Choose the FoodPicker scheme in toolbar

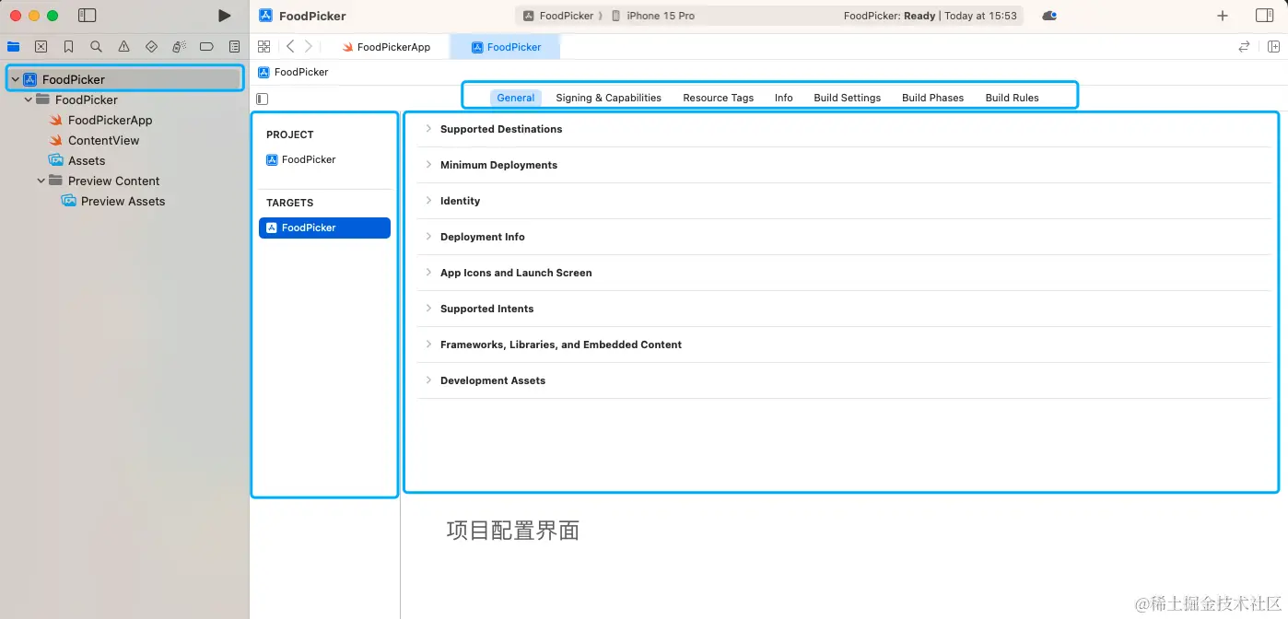click(x=558, y=16)
